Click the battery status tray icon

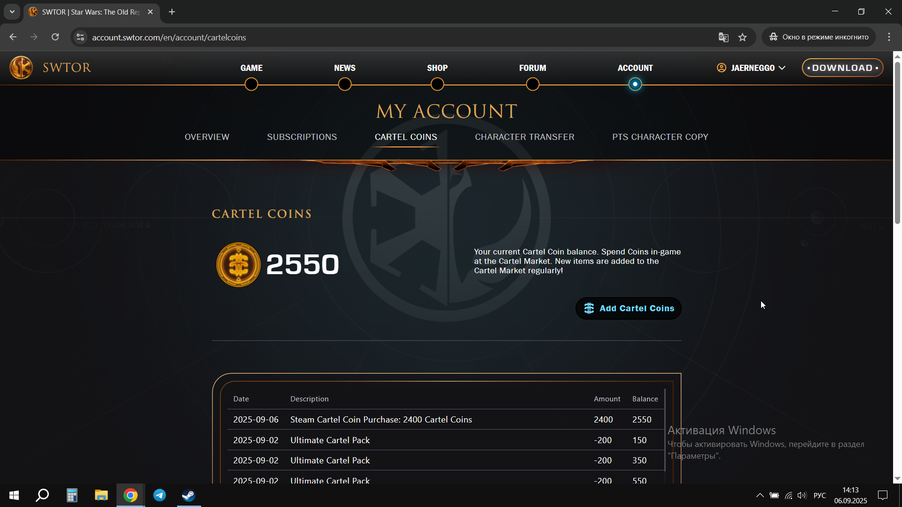click(774, 495)
